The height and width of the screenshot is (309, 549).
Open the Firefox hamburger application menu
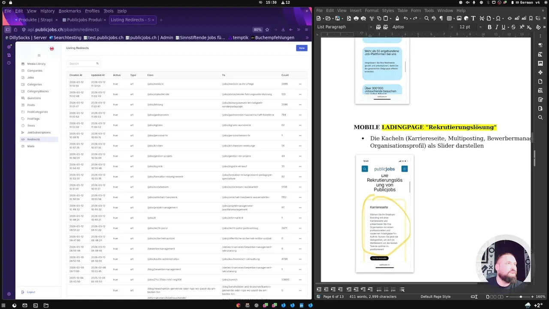[x=306, y=30]
